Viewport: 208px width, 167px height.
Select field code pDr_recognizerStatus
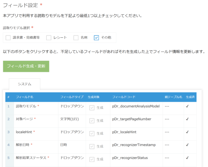(x=130, y=158)
